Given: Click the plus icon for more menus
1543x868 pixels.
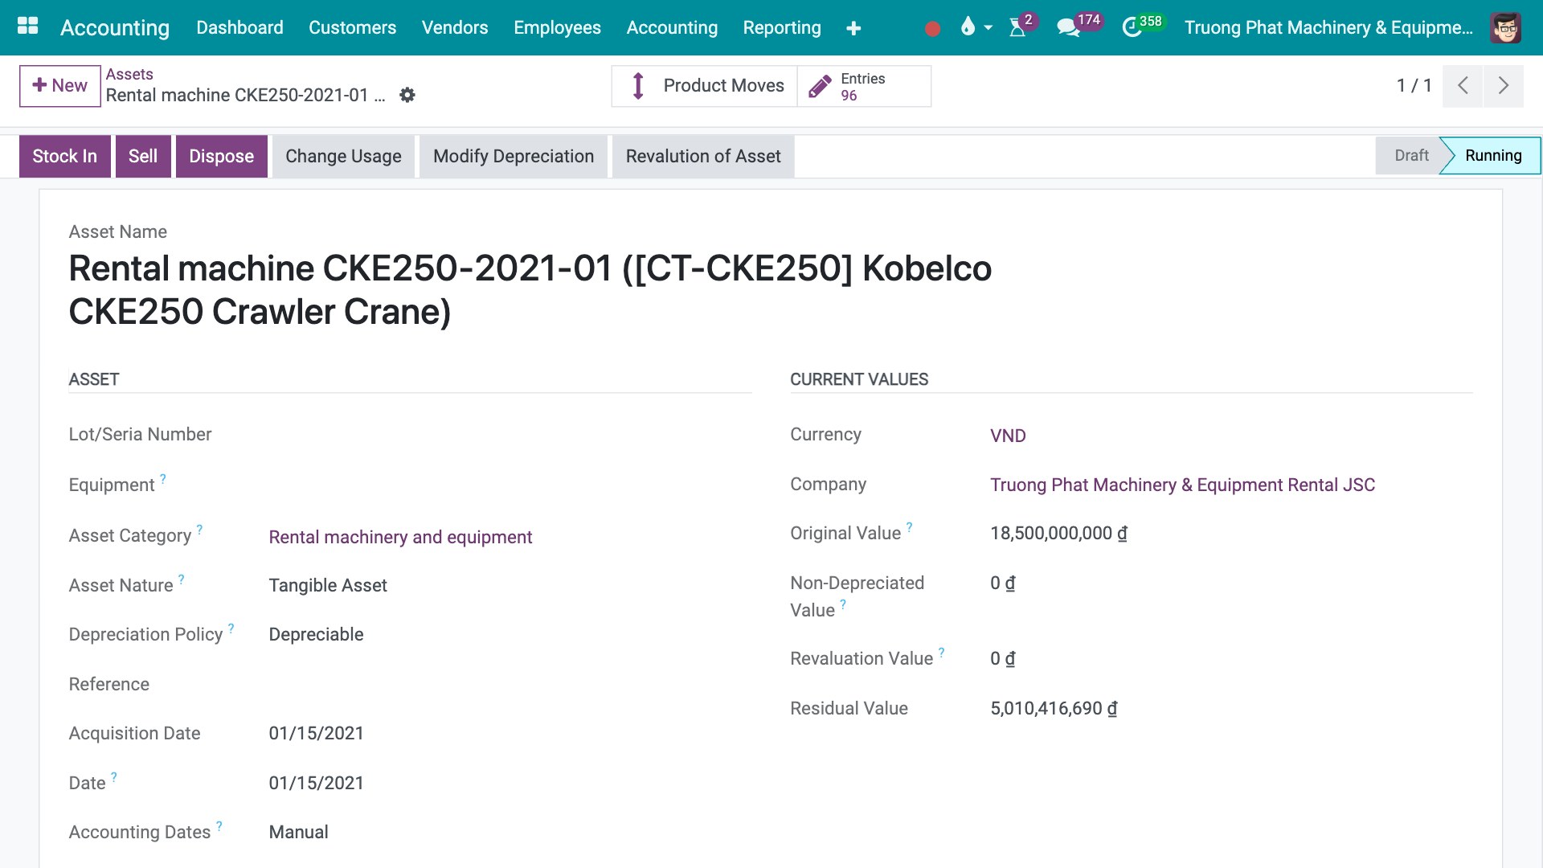Looking at the screenshot, I should [853, 28].
